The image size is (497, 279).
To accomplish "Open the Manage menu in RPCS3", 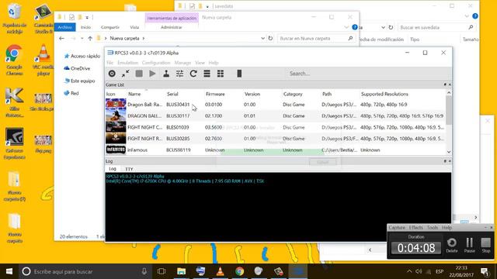I will point(182,63).
